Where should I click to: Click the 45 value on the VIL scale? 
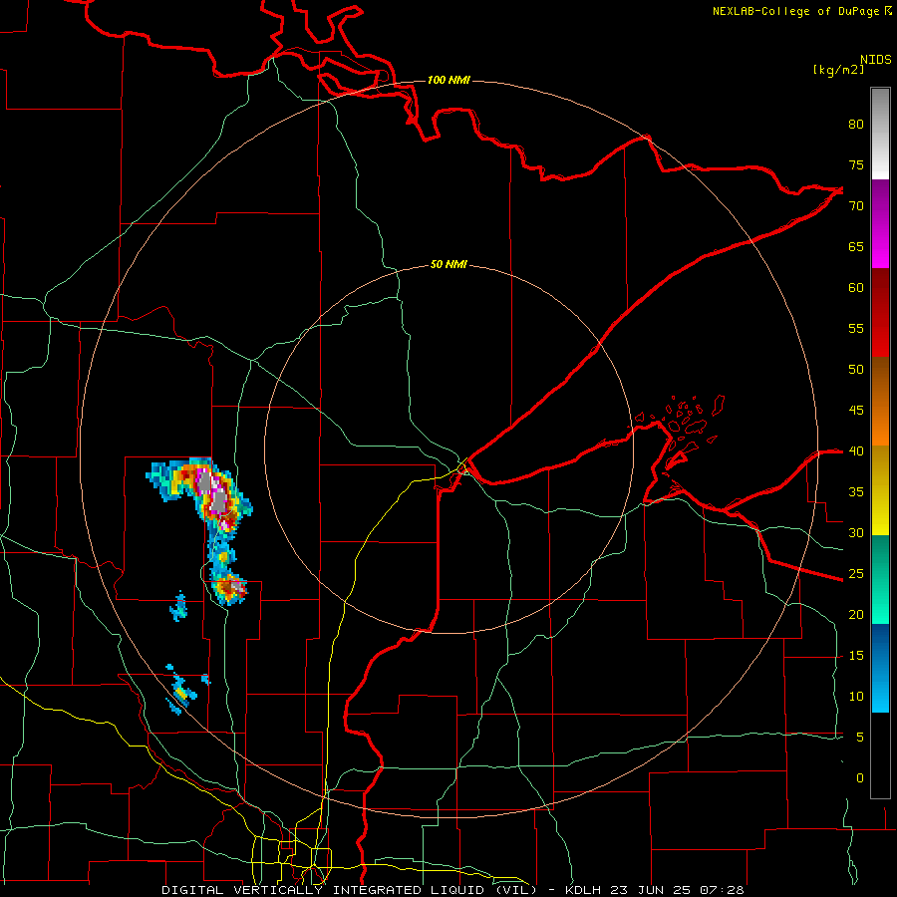click(x=856, y=411)
